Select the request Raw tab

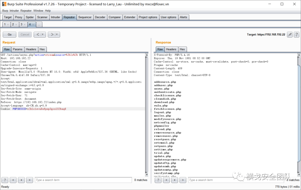coord(7,49)
